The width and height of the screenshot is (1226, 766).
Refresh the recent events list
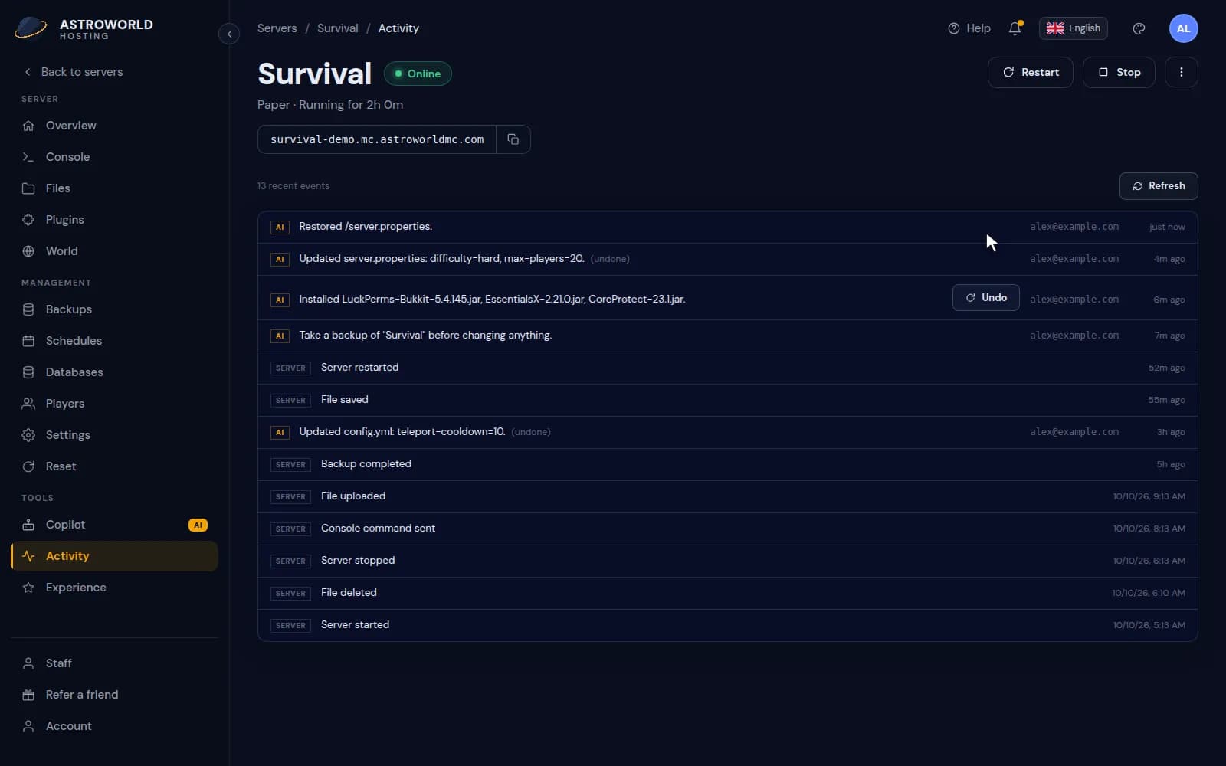(x=1158, y=186)
